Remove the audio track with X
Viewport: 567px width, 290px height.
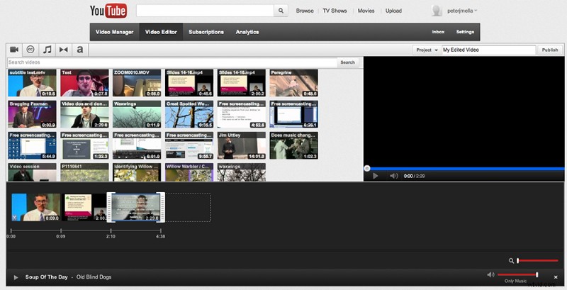556,277
